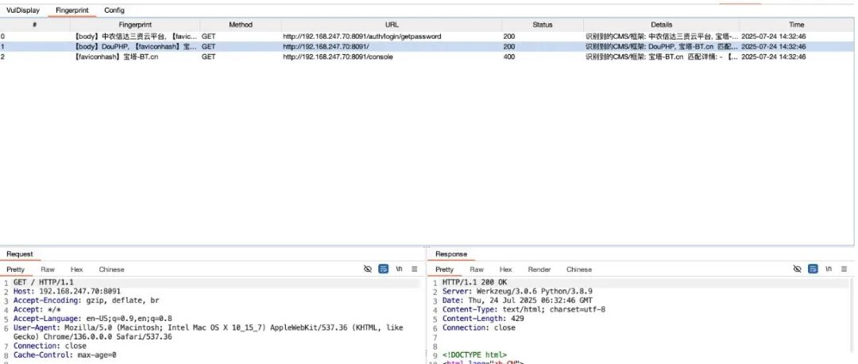Select the Request panel tab
This screenshot has width=858, height=364.
pyautogui.click(x=20, y=254)
